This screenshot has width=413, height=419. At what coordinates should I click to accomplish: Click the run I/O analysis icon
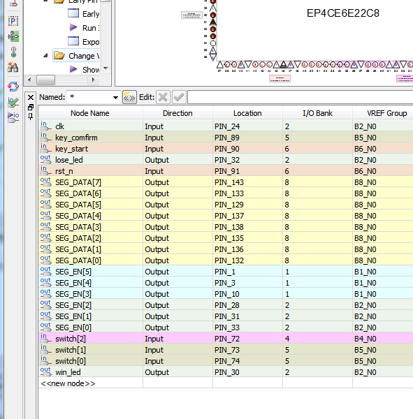(x=13, y=117)
